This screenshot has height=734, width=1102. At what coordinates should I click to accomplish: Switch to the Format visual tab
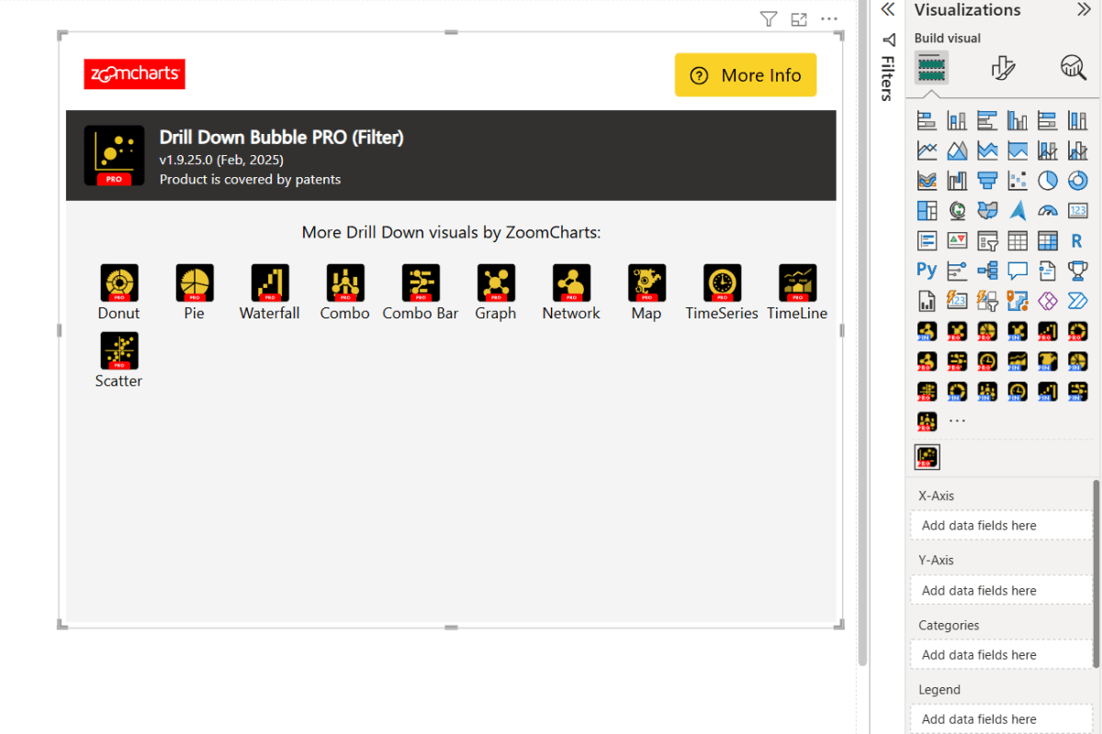click(x=1003, y=68)
